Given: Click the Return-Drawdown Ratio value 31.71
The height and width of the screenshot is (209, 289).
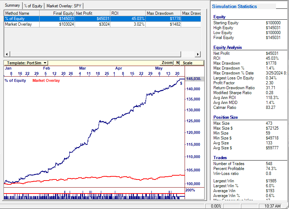Looking at the screenshot, I should point(270,88).
